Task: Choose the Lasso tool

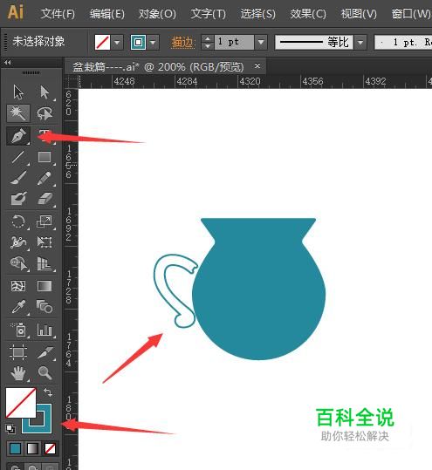Action: coord(45,113)
